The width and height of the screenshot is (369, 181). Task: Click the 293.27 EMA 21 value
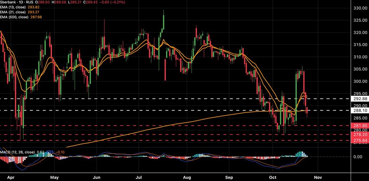pos(34,13)
